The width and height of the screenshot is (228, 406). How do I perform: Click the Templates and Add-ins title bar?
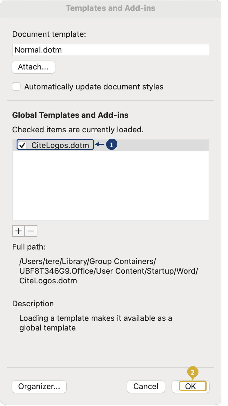(x=110, y=8)
